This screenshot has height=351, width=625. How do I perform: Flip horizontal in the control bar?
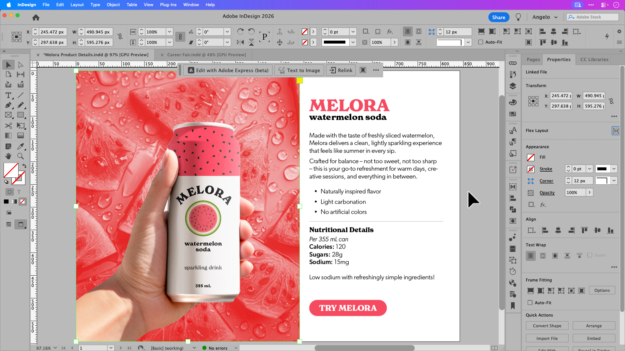[240, 42]
